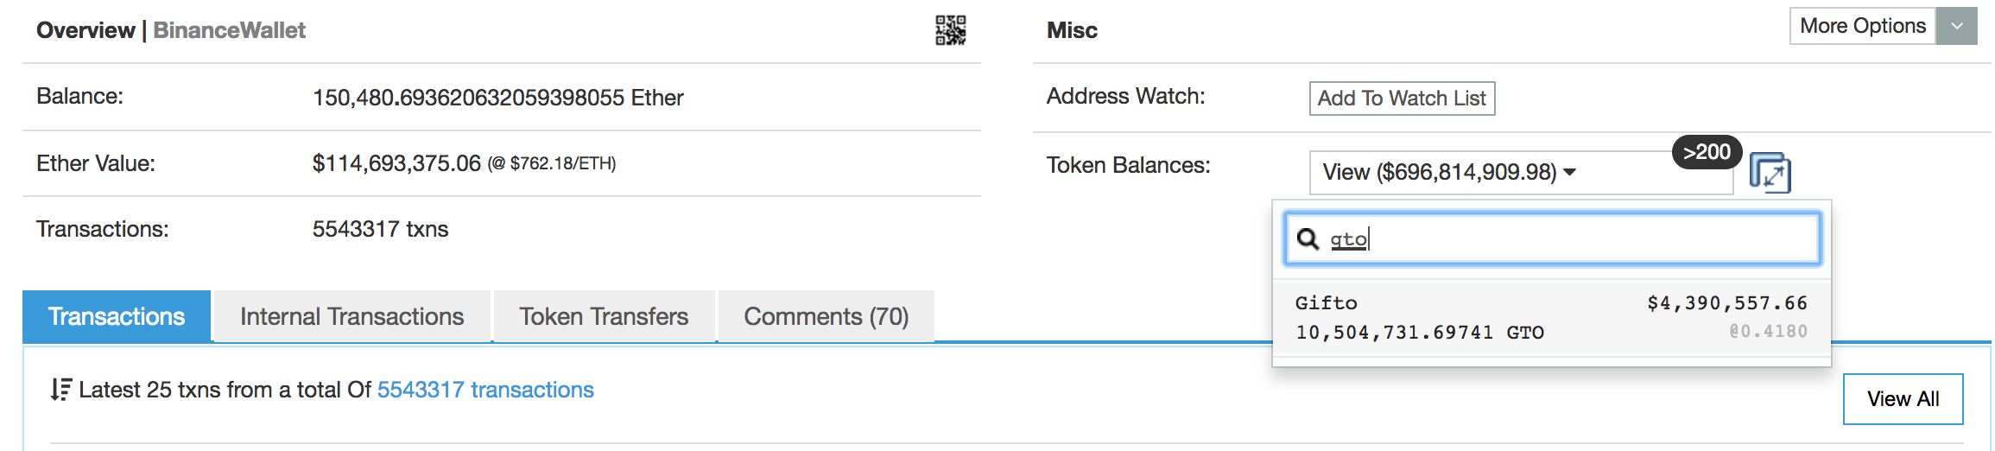Click Add To Watch List
This screenshot has height=451, width=1995.
1402,98
